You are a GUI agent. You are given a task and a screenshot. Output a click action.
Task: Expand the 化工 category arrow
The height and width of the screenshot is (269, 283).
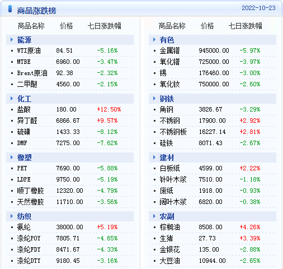pos(12,99)
